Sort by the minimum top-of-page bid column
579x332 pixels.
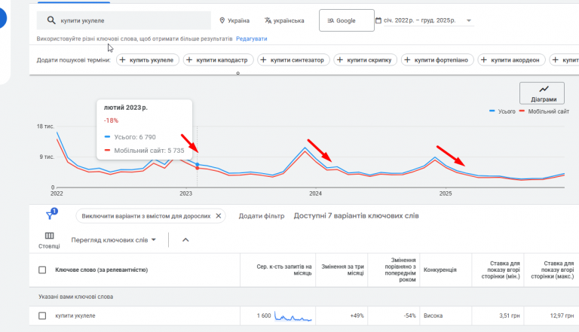coord(501,270)
